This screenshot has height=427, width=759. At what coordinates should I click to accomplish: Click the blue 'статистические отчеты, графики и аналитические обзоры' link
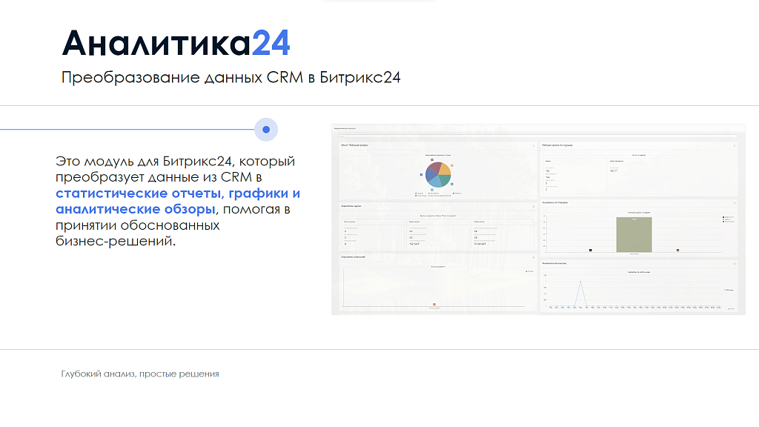pos(178,200)
